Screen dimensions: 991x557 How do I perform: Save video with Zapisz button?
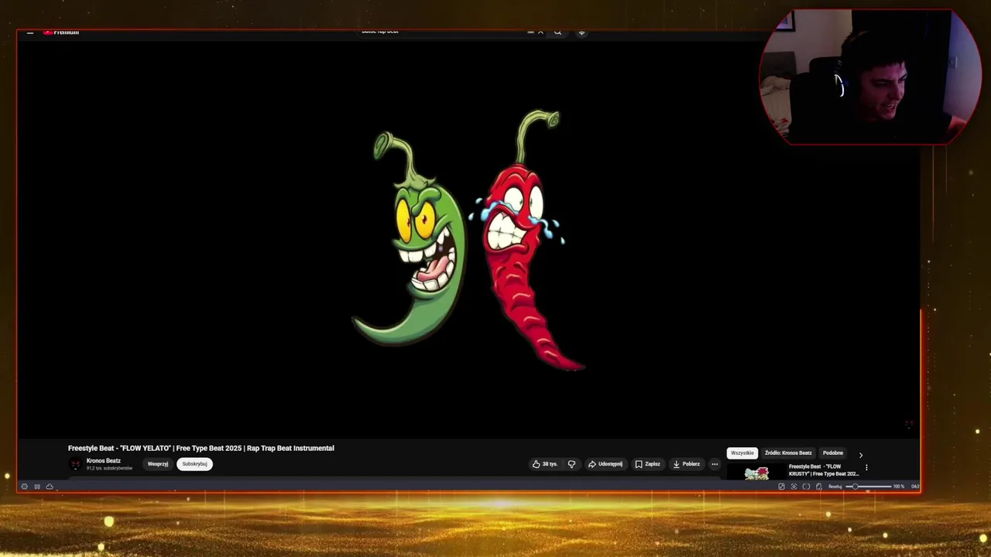(x=647, y=464)
